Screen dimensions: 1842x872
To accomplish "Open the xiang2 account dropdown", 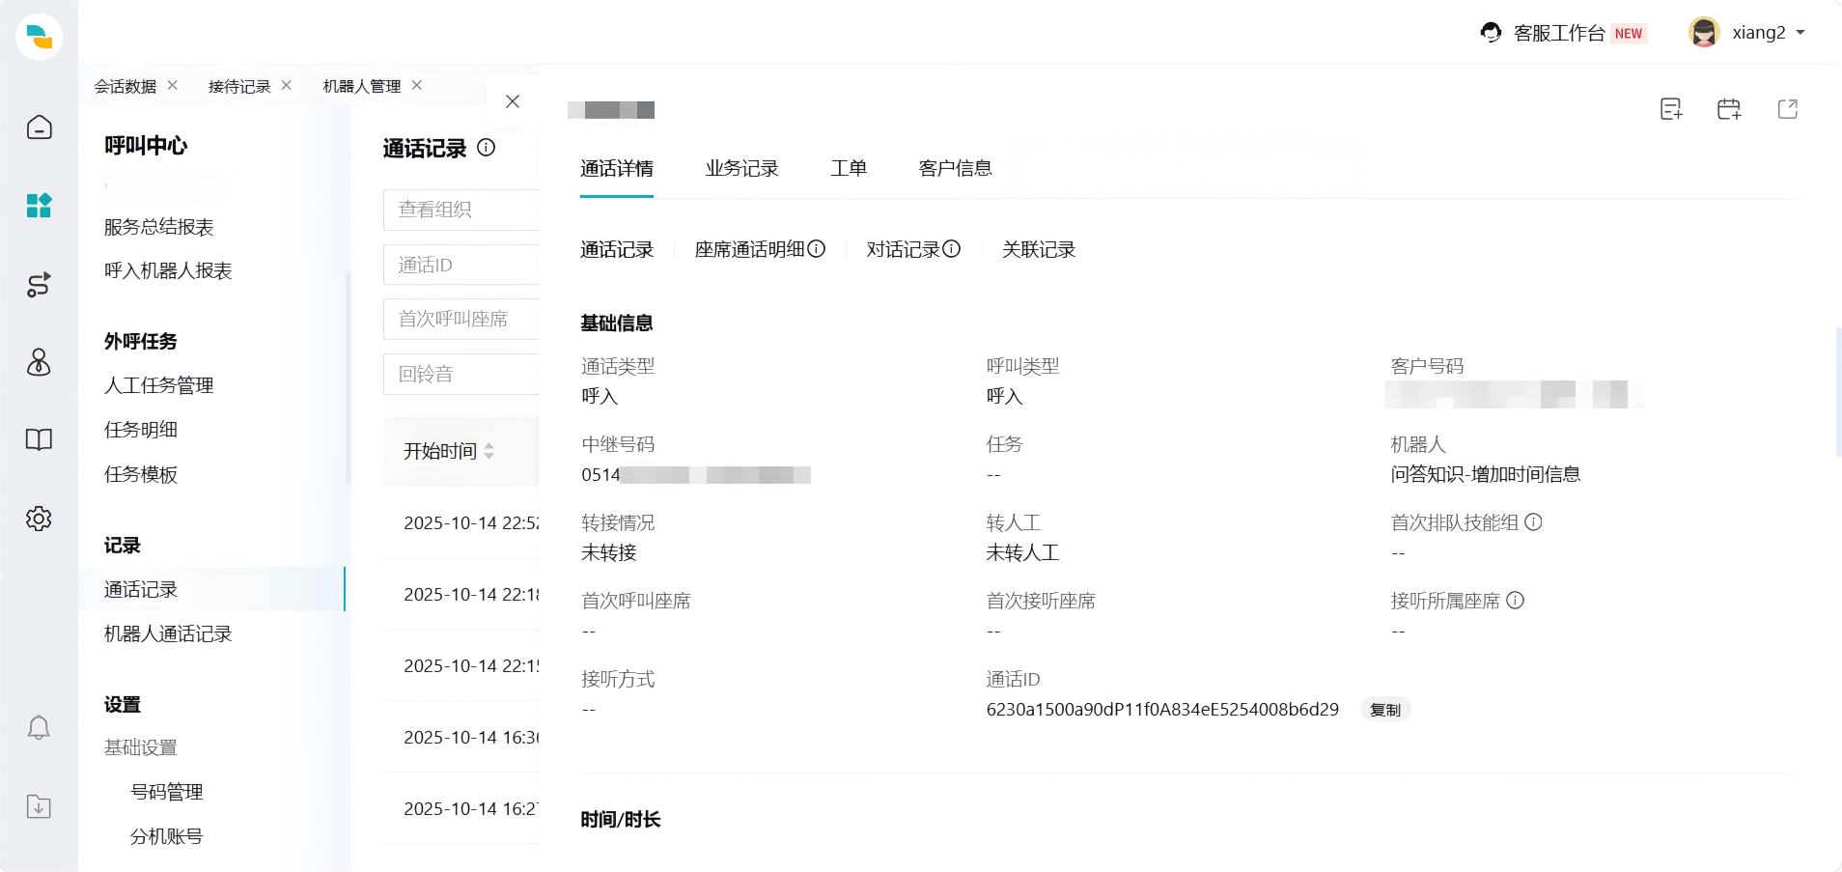I will [x=1759, y=32].
